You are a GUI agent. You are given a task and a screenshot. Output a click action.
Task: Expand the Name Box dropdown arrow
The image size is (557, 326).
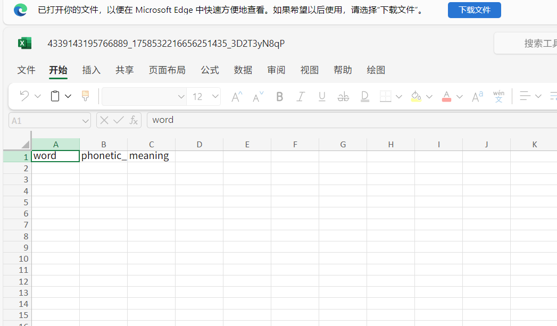point(86,121)
